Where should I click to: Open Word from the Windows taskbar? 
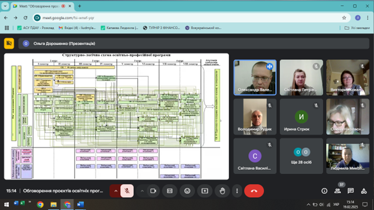80,205
